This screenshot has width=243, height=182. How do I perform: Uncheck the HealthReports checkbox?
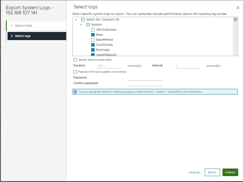(93, 55)
